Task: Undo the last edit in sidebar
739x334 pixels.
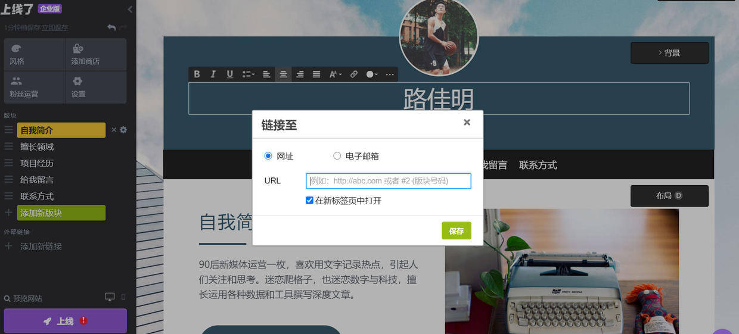Action: (x=111, y=27)
